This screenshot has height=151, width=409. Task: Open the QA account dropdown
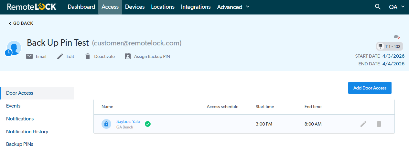click(397, 7)
